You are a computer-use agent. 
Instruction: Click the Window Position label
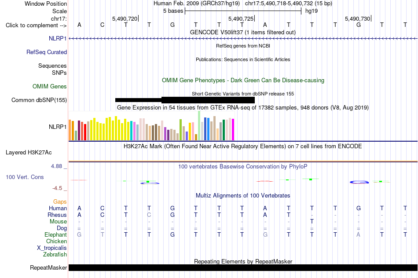coord(46,4)
